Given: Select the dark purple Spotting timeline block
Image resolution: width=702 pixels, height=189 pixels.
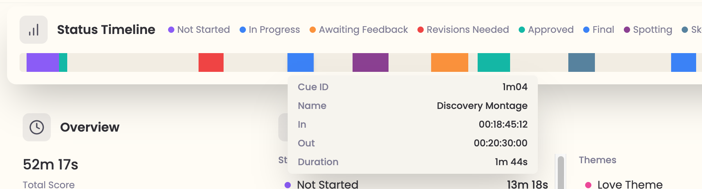Looking at the screenshot, I should (371, 62).
